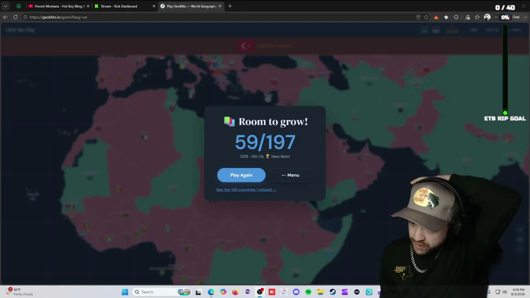Image resolution: width=530 pixels, height=298 pixels.
Task: View site information lock icon
Action: click(25, 17)
